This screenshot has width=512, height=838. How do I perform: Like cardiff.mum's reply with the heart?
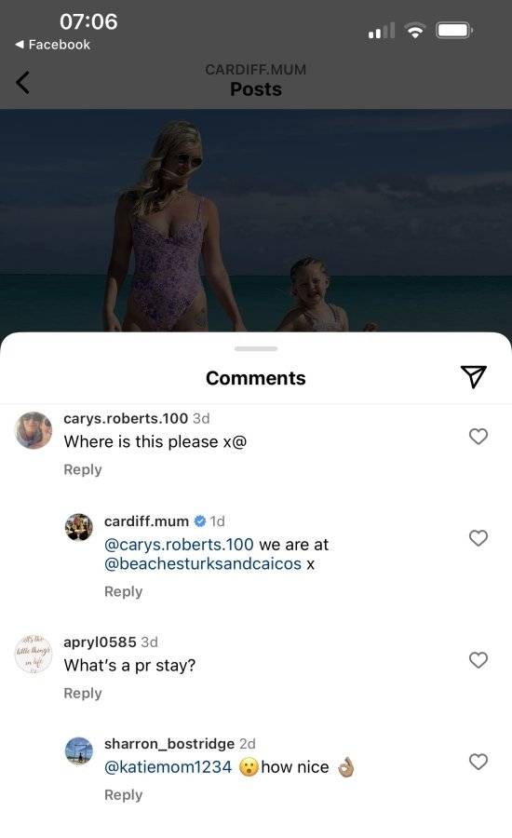coord(478,537)
